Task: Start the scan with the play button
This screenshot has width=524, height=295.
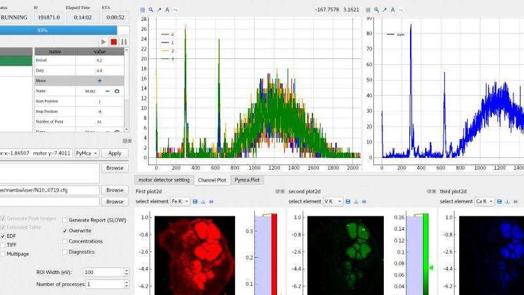Action: [103, 42]
